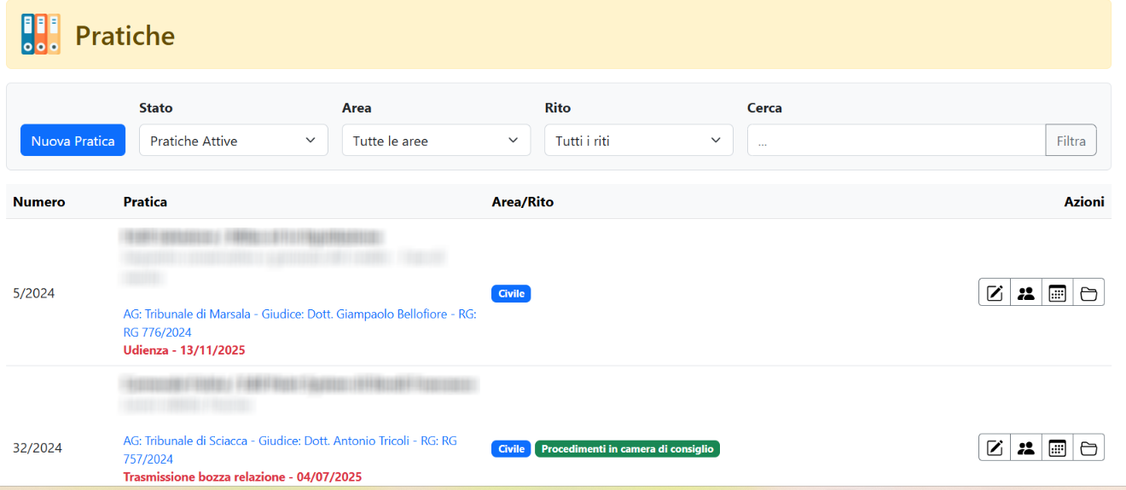Click the number 5/2024 cell
This screenshot has height=490, width=1126.
(x=34, y=293)
